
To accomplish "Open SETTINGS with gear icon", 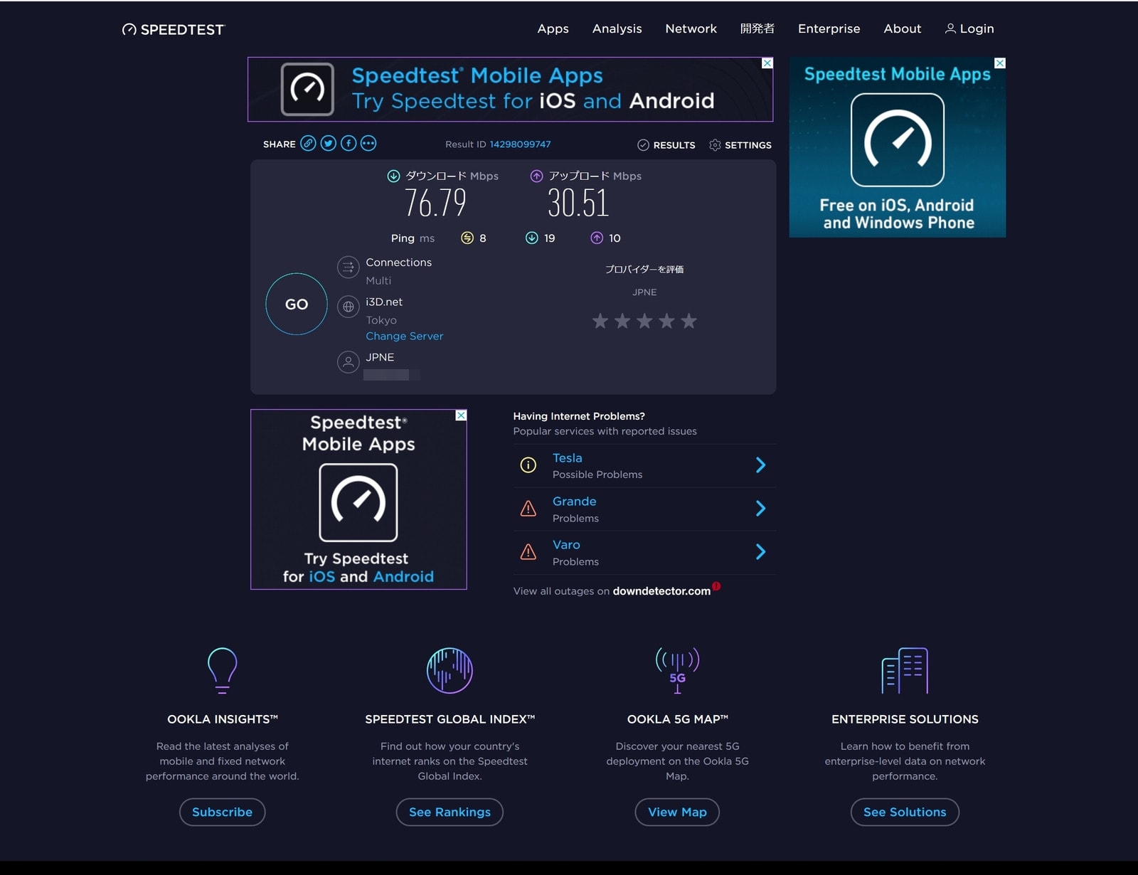I will pyautogui.click(x=740, y=145).
